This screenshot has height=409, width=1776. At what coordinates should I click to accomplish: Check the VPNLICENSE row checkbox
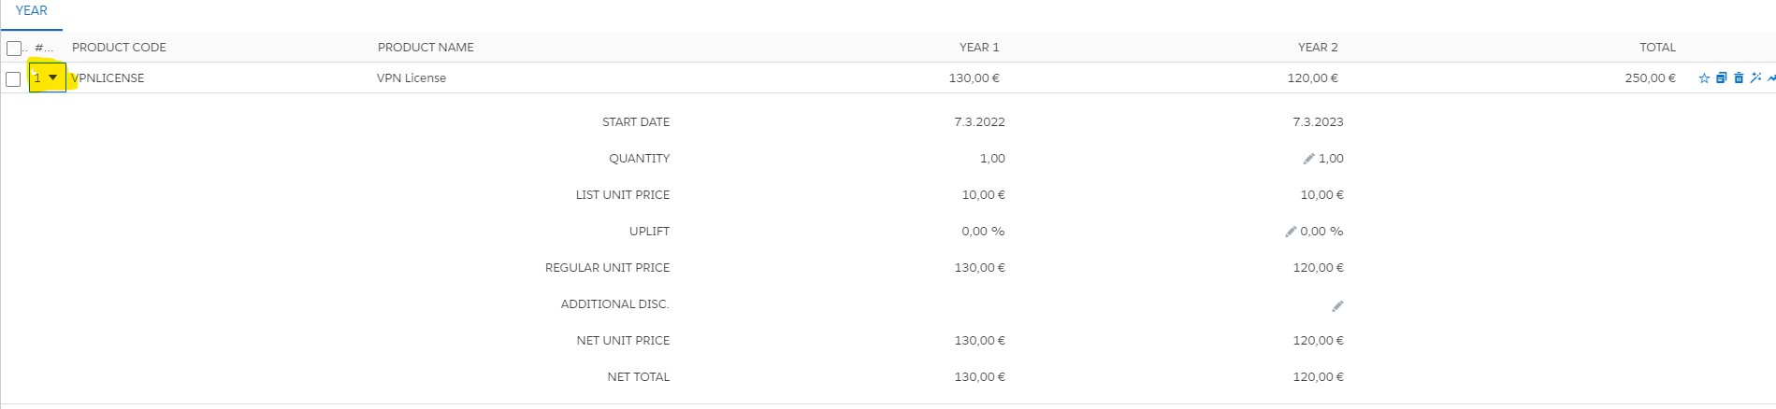[x=13, y=78]
